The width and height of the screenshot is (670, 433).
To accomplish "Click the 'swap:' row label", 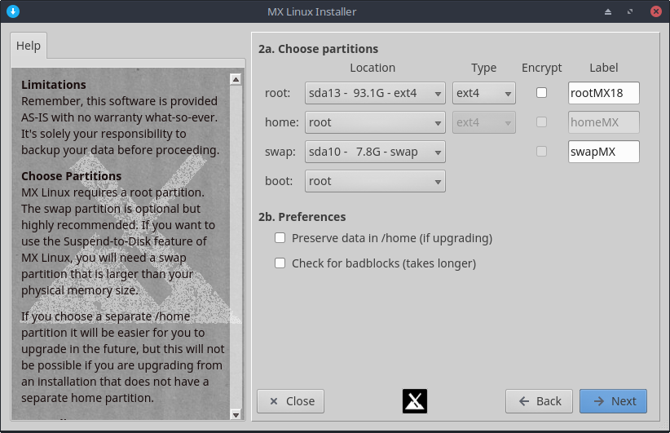I will (x=280, y=152).
